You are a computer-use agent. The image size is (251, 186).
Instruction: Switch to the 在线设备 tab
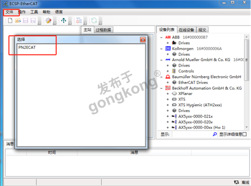[186, 30]
